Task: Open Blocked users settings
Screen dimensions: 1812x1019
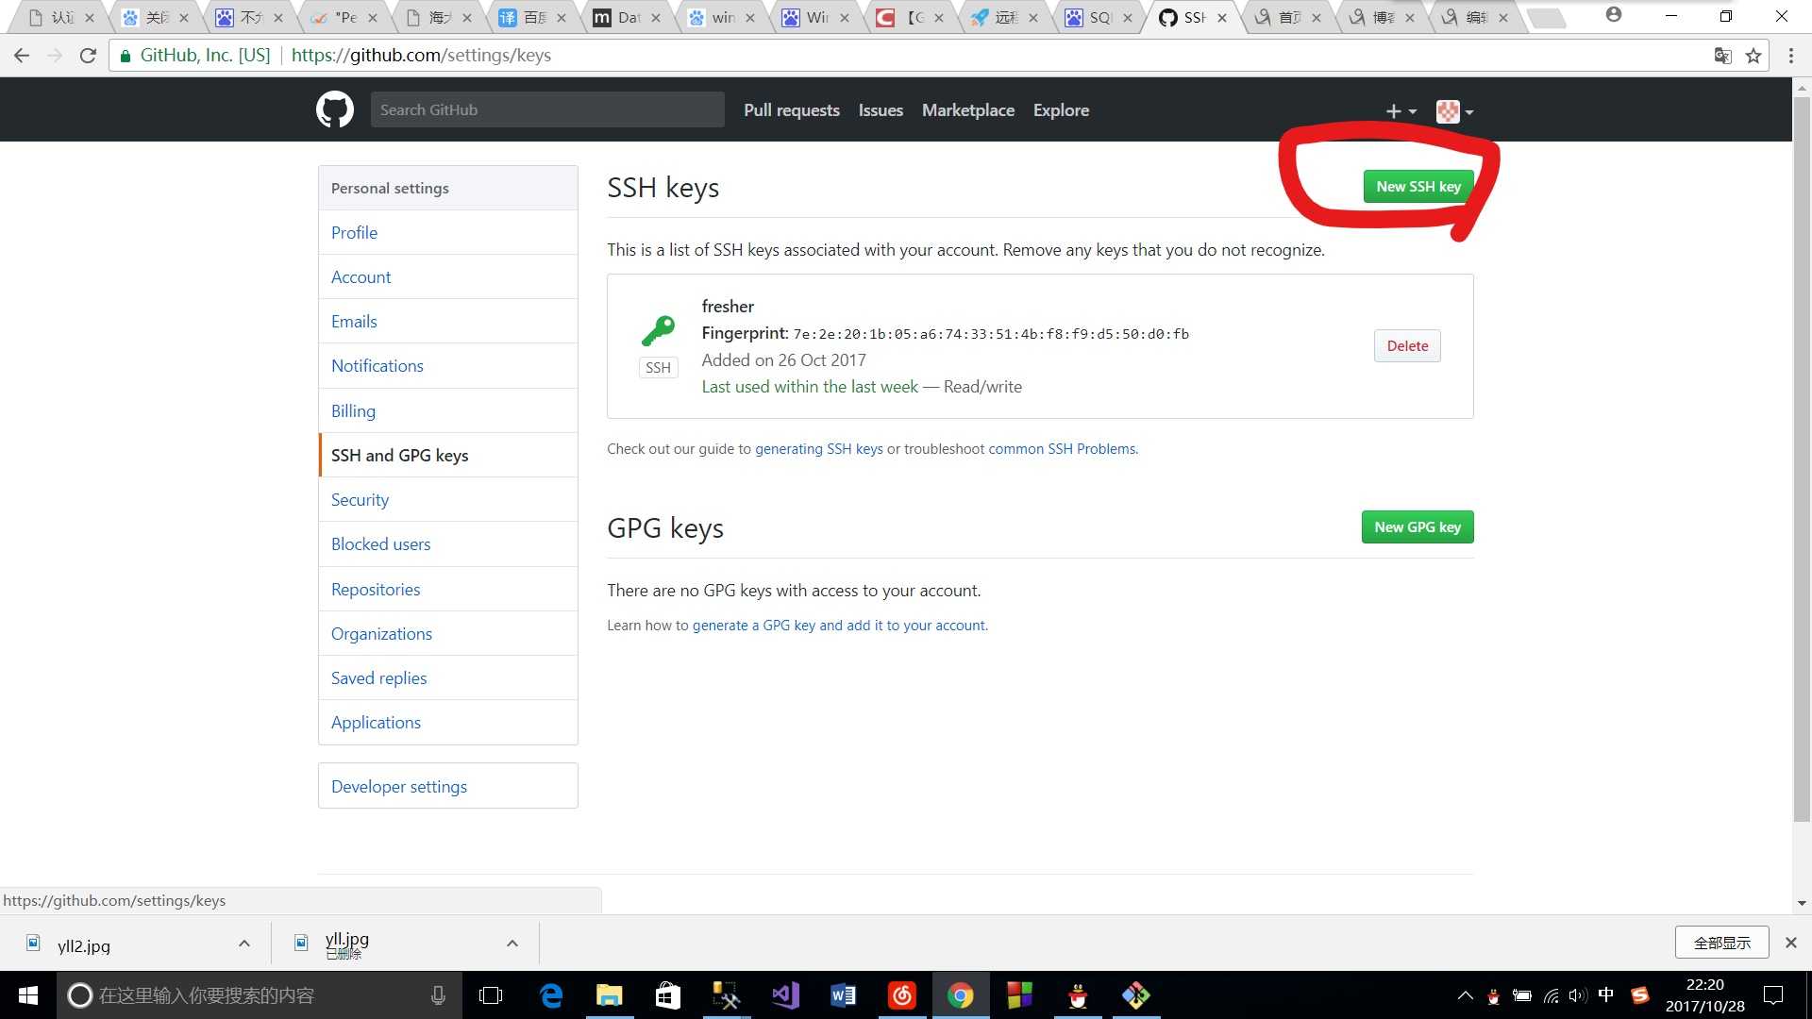Action: [x=448, y=544]
